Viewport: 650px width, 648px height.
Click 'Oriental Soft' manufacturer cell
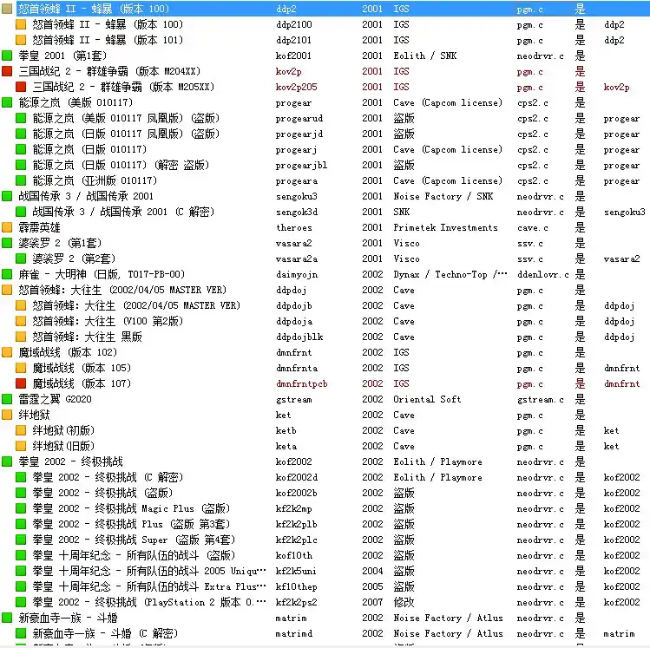[x=427, y=399]
